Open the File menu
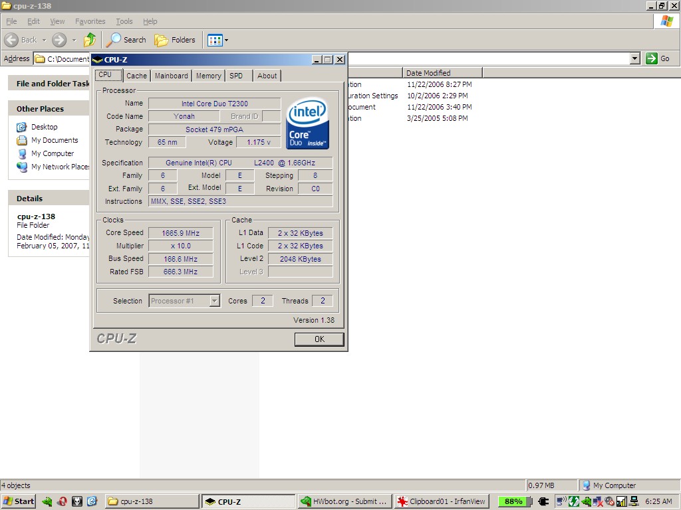Screen dimensions: 681x510 (x=11, y=21)
